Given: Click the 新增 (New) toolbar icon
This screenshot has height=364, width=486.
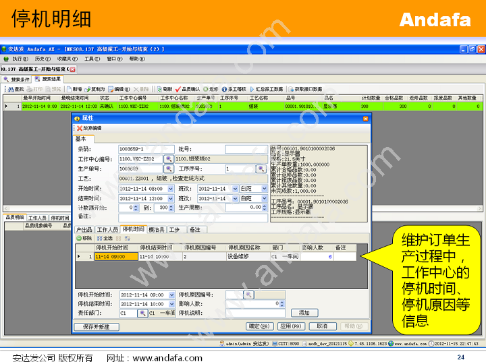Looking at the screenshot, I should 73,89.
